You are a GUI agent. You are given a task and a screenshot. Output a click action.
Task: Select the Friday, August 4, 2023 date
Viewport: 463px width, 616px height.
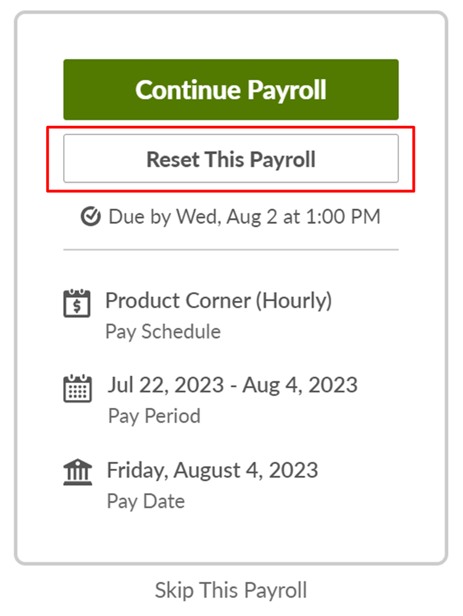(212, 471)
